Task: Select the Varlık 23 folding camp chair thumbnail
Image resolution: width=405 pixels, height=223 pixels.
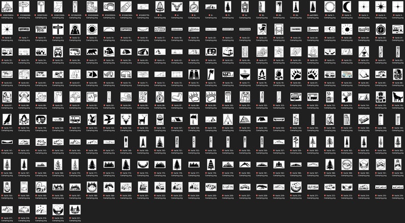Action: [262, 29]
